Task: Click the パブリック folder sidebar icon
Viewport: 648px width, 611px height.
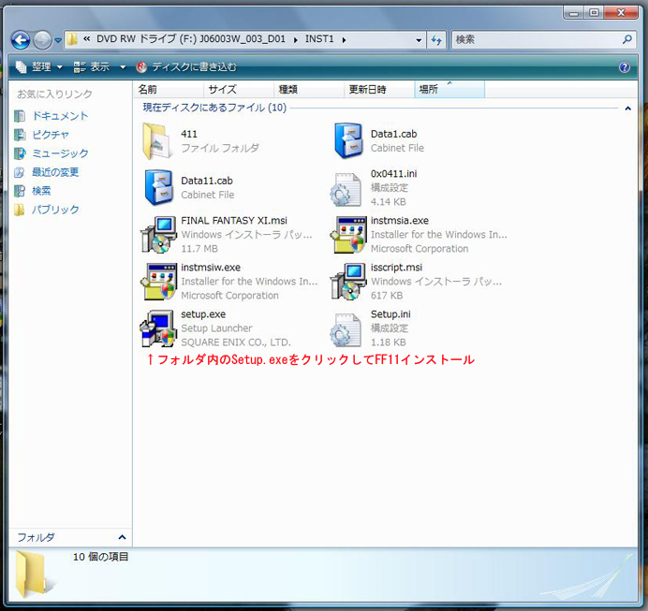Action: 20,210
